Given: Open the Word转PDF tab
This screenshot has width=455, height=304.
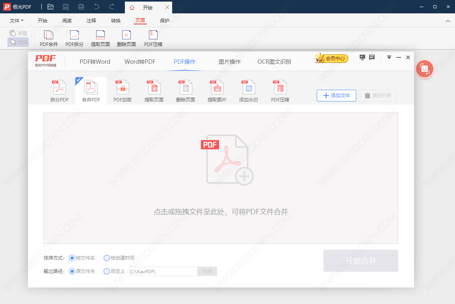Looking at the screenshot, I should (x=140, y=62).
